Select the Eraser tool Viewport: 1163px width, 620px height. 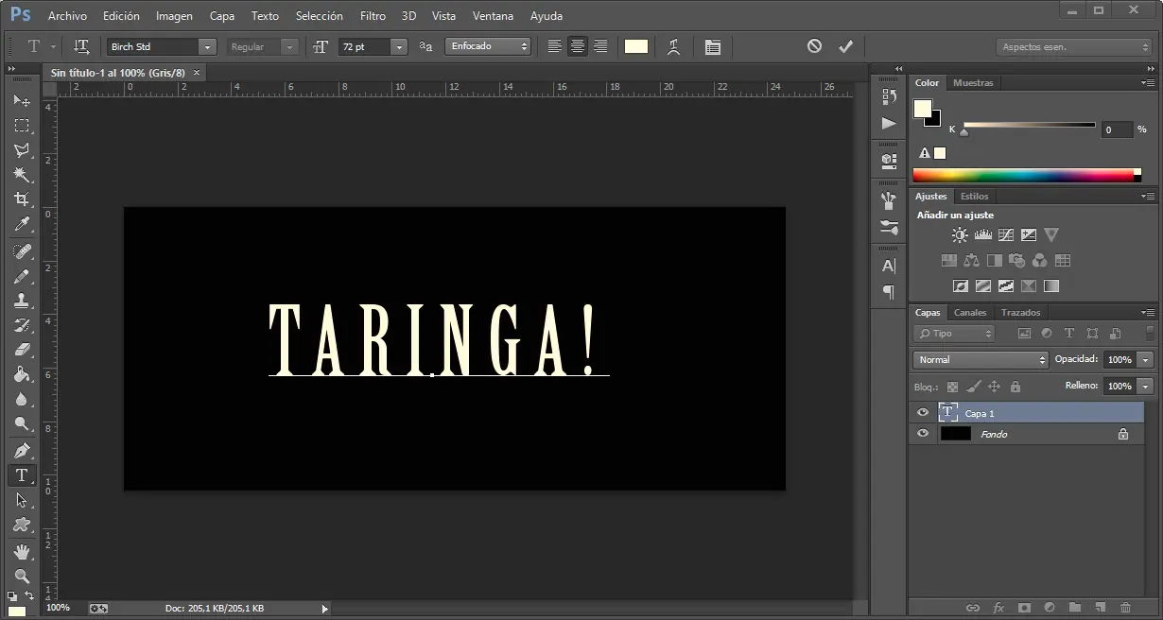click(x=22, y=350)
